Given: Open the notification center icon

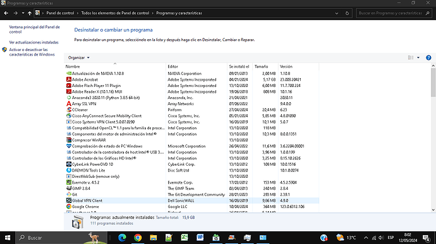Looking at the screenshot, I should click(427, 238).
